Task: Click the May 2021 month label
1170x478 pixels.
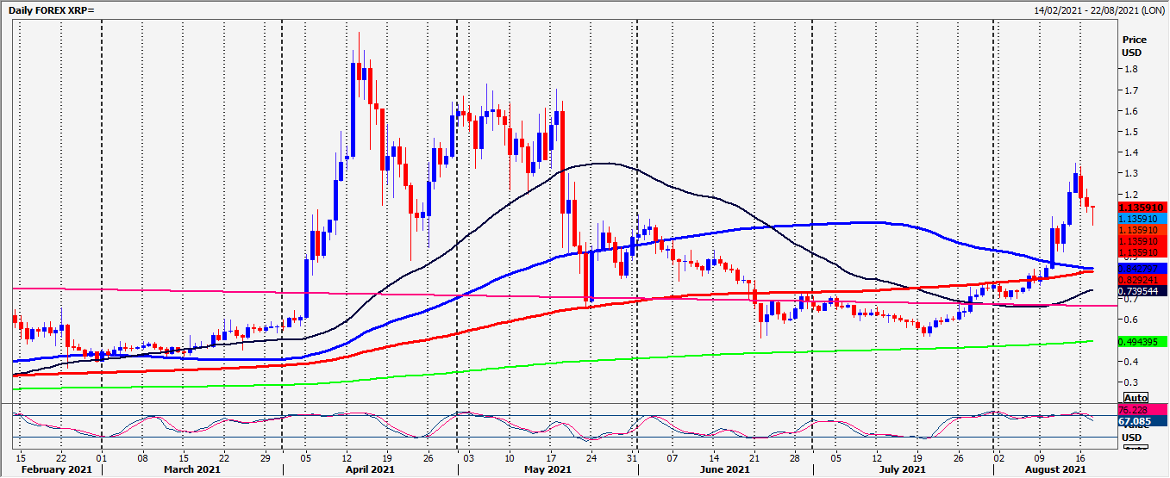Action: point(547,470)
